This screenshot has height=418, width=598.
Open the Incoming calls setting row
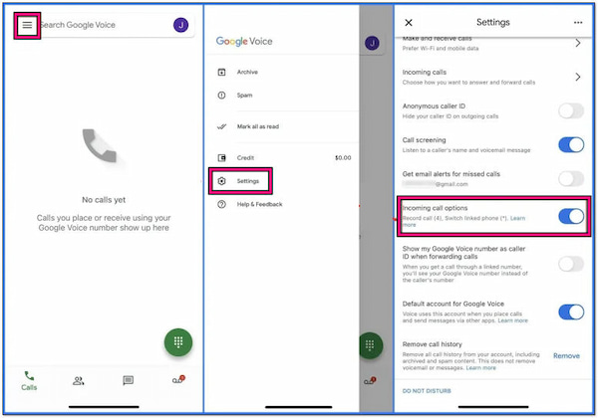point(492,77)
